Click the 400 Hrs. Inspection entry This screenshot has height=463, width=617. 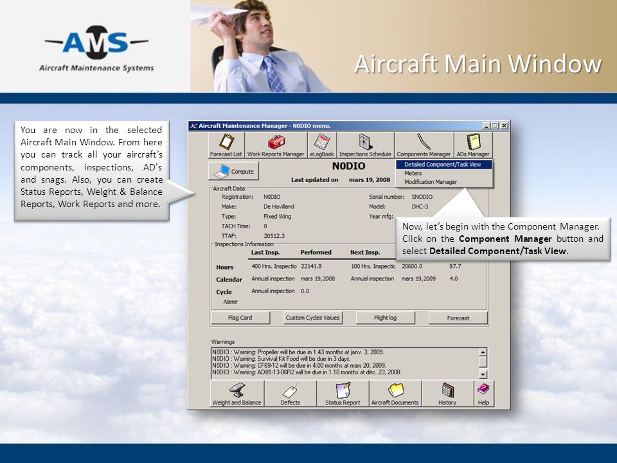274,266
